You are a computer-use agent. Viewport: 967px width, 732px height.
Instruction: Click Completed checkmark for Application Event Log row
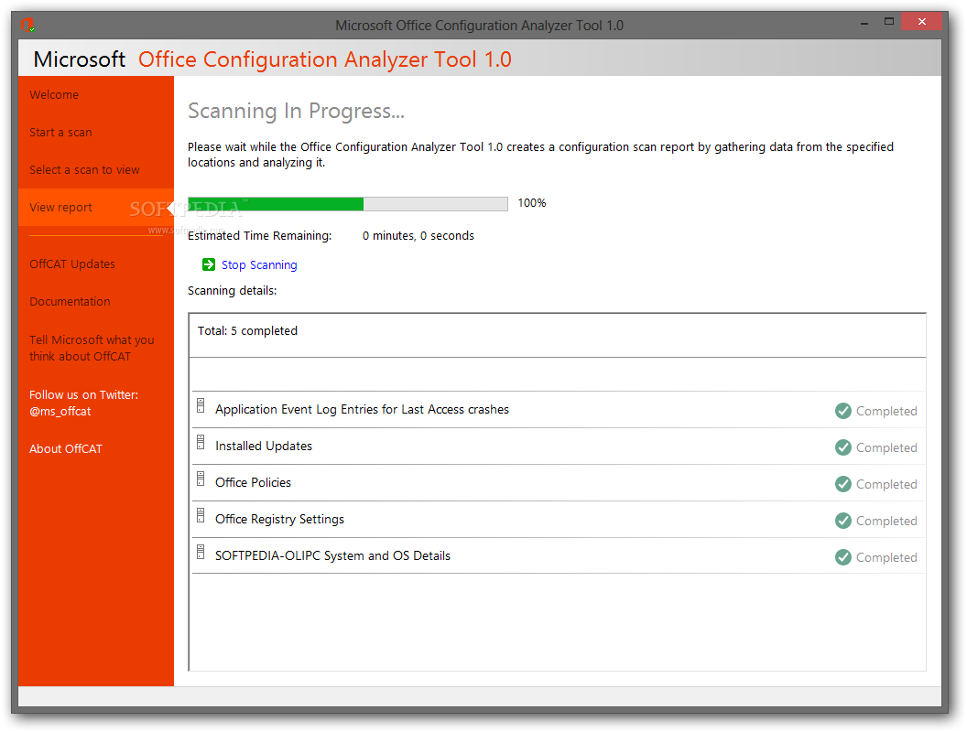[843, 411]
